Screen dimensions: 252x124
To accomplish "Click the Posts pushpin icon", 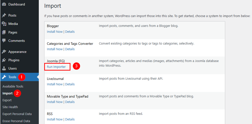I will click(4, 15).
